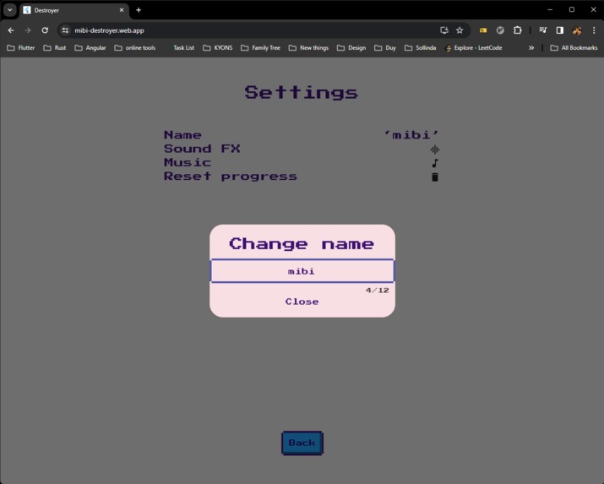The height and width of the screenshot is (484, 604).
Task: Click the Sound FX label
Action: [x=202, y=149]
